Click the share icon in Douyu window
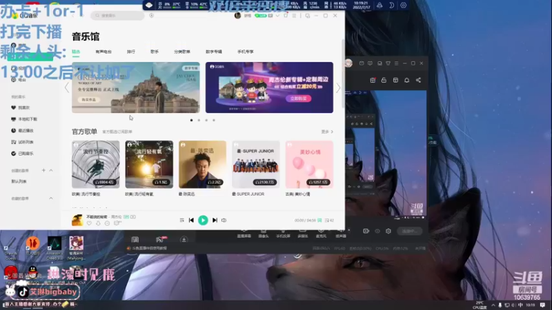The width and height of the screenshot is (552, 310). tap(418, 80)
